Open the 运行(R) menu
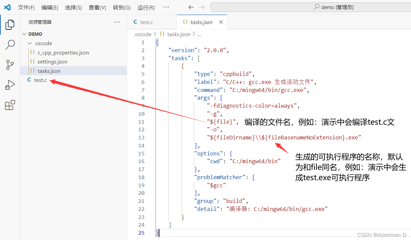The height and width of the screenshot is (240, 411). 146,7
